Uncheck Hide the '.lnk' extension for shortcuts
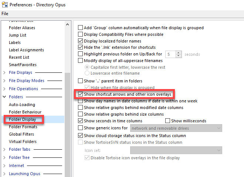244x177 pixels. (80, 47)
